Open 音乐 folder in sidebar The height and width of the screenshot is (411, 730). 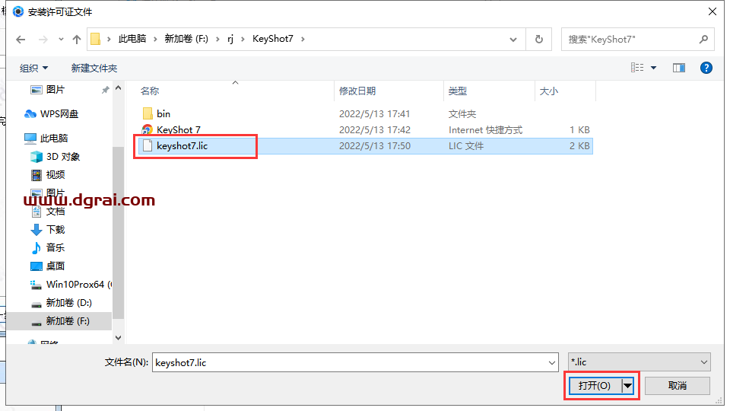(56, 248)
